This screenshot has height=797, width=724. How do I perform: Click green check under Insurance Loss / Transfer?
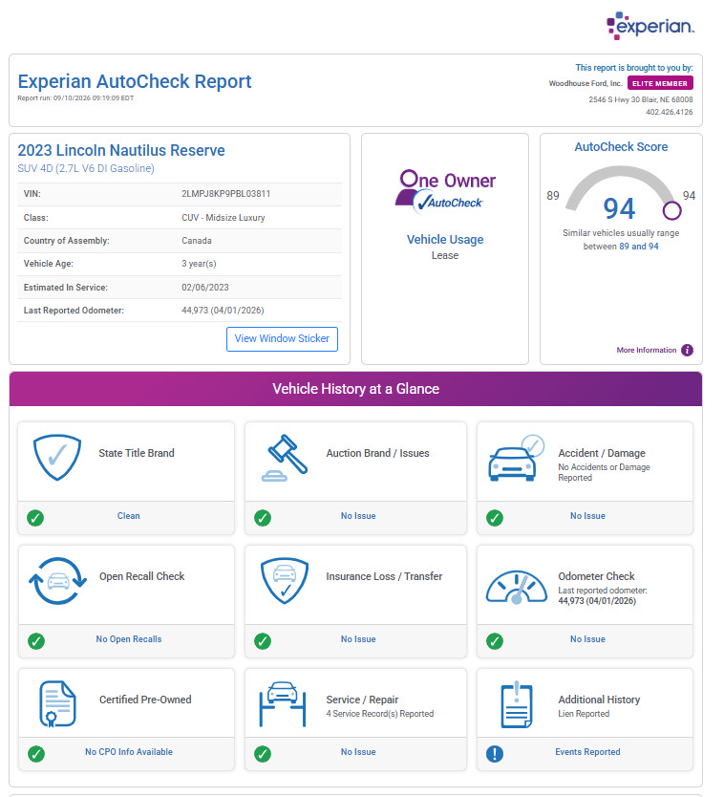(x=263, y=641)
